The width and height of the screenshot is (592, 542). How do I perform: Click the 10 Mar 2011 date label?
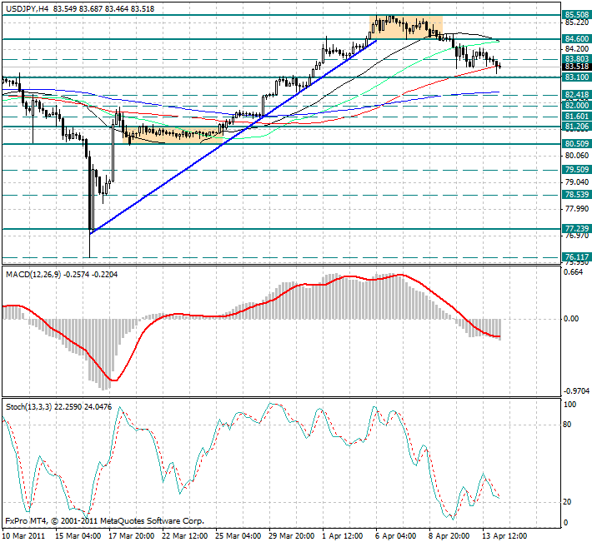pyautogui.click(x=24, y=536)
